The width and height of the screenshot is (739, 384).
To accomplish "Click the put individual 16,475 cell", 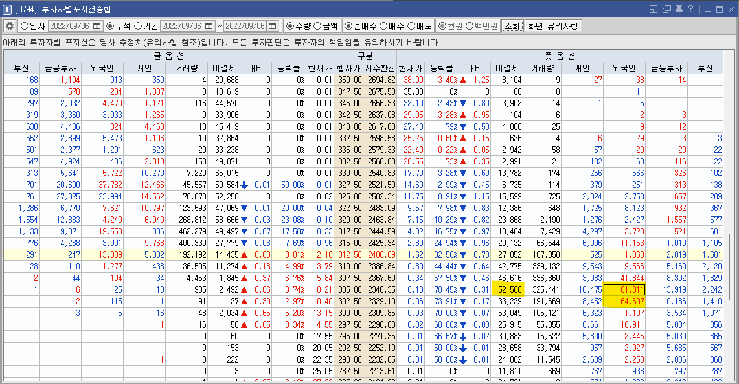I will (582, 289).
